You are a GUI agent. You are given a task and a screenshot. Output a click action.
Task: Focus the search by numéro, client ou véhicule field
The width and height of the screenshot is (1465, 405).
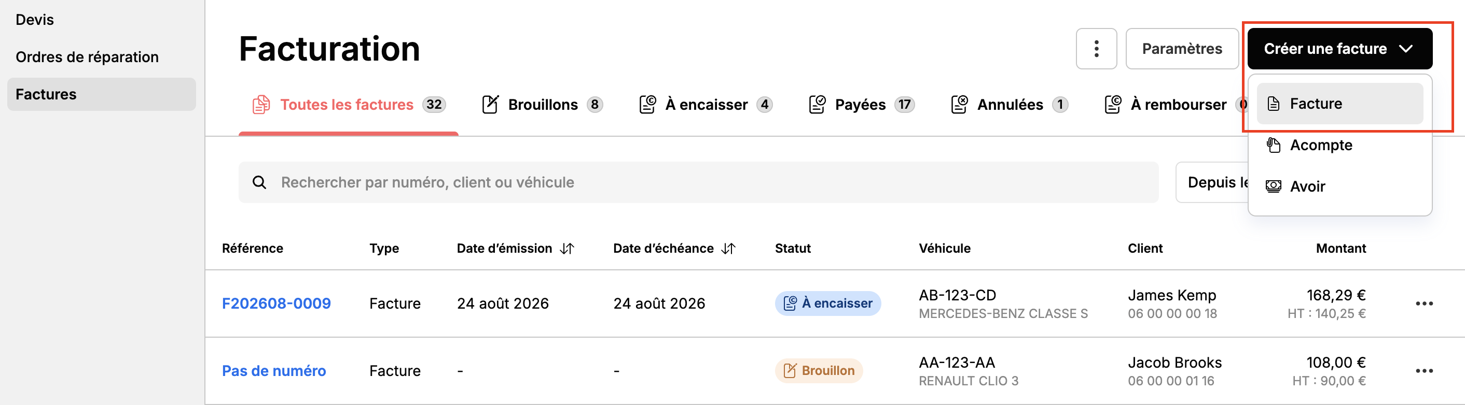[698, 182]
